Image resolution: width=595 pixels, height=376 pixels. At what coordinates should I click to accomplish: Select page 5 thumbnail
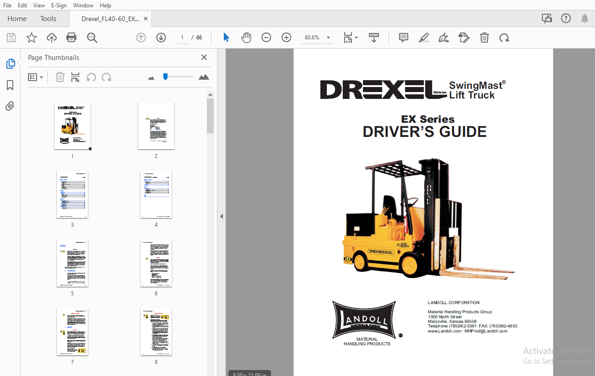(72, 263)
